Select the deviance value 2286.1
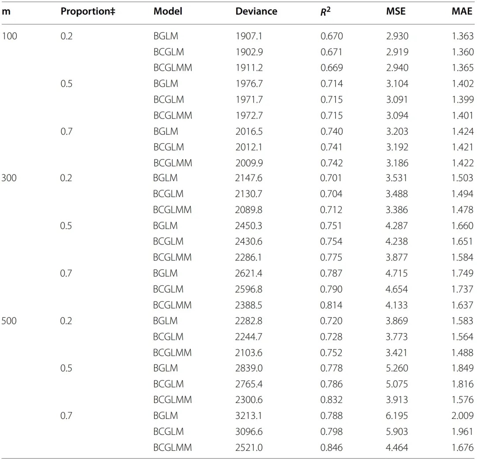The width and height of the screenshot is (477, 464). tap(248, 257)
